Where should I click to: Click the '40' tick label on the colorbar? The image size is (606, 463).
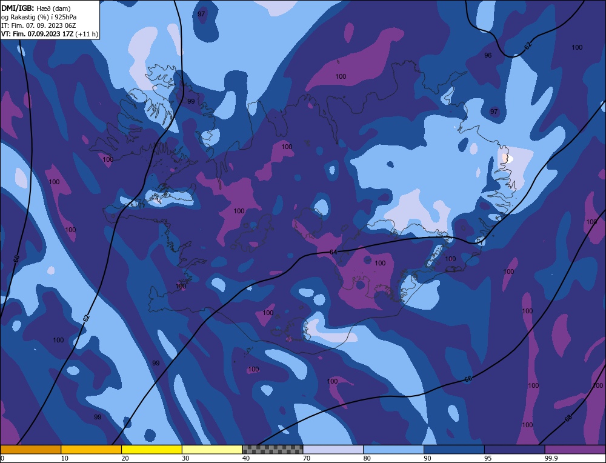(x=246, y=458)
